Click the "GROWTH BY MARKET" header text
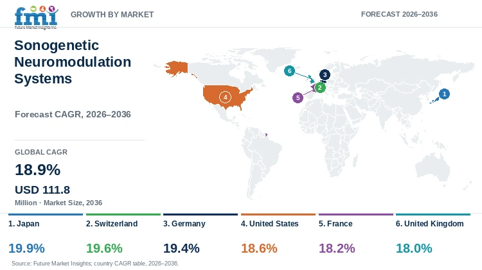The height and width of the screenshot is (270, 482). (x=112, y=14)
